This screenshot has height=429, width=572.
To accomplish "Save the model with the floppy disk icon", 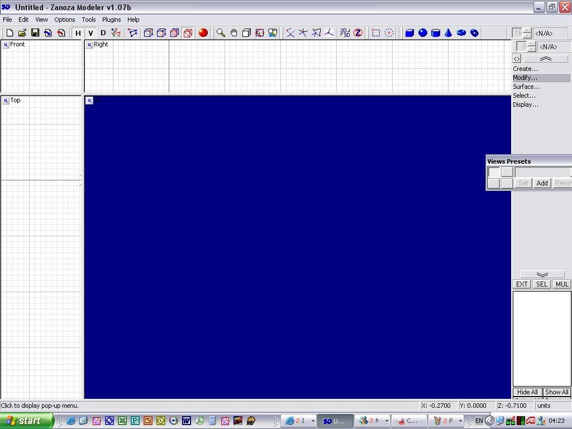I will tap(35, 33).
